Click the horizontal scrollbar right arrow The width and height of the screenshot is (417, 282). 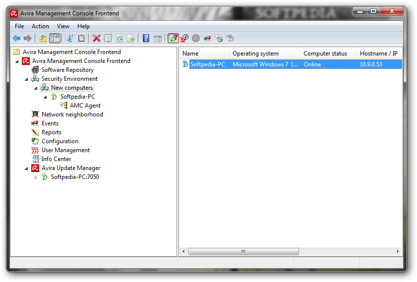point(398,251)
